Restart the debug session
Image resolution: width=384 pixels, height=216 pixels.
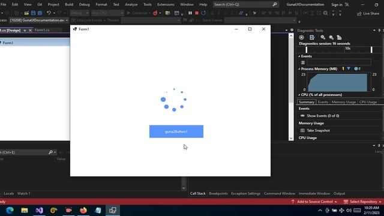[203, 13]
